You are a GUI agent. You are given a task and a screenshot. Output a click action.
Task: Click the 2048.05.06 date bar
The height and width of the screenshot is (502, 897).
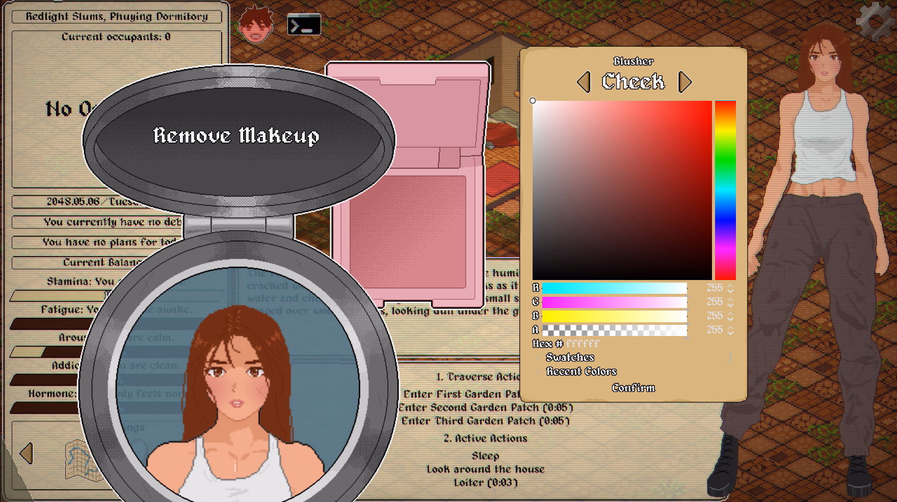click(97, 202)
